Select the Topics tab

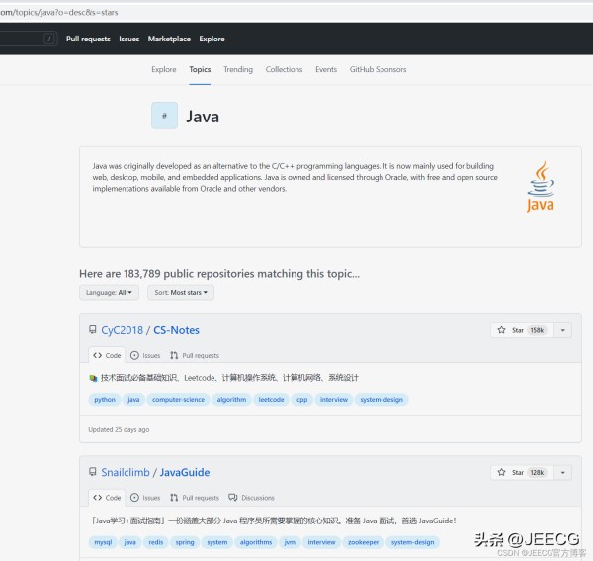point(200,69)
